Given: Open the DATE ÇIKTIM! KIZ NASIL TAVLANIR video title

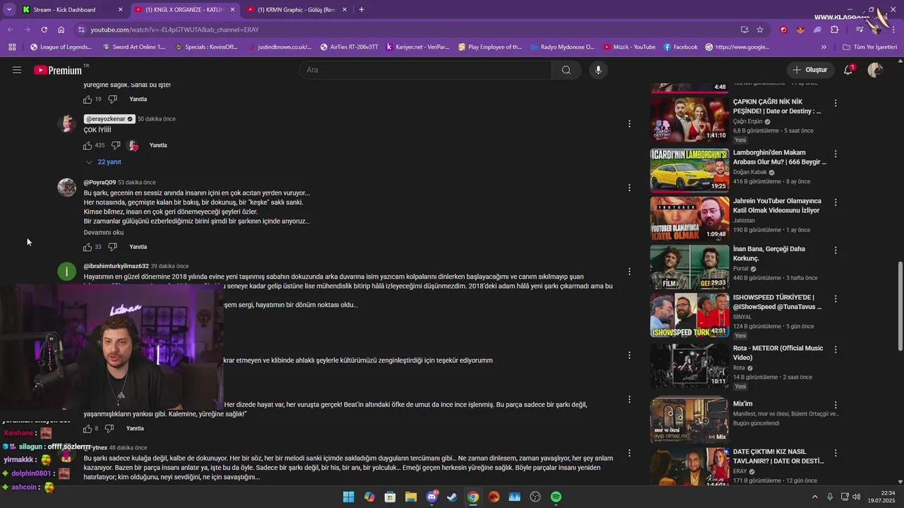Looking at the screenshot, I should (x=778, y=456).
